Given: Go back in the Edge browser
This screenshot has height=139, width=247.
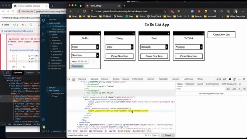Looking at the screenshot, I should 71,11.
